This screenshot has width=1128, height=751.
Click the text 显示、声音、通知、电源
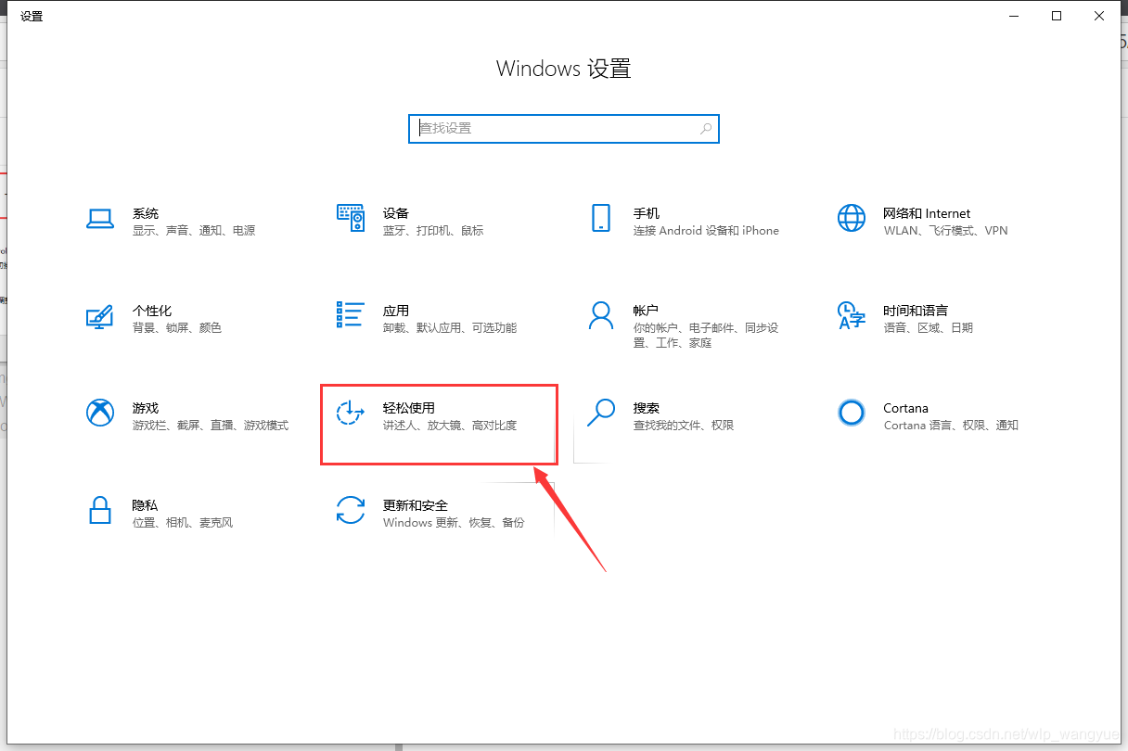click(193, 231)
